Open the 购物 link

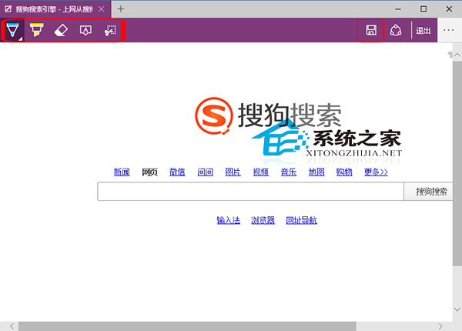(344, 172)
